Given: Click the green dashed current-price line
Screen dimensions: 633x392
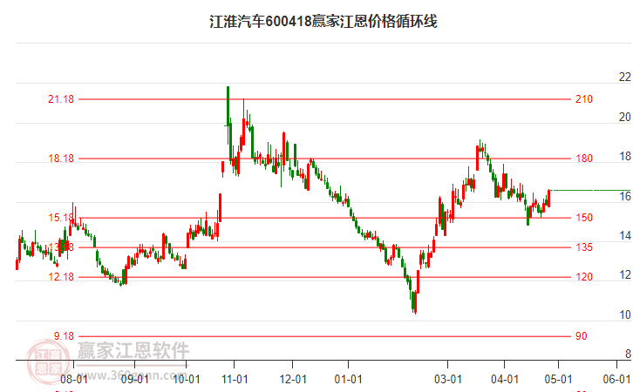Looking at the screenshot, I should 590,190.
